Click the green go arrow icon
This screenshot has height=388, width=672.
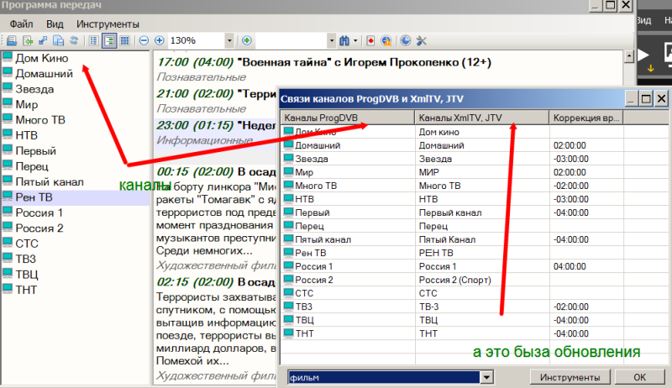point(247,40)
